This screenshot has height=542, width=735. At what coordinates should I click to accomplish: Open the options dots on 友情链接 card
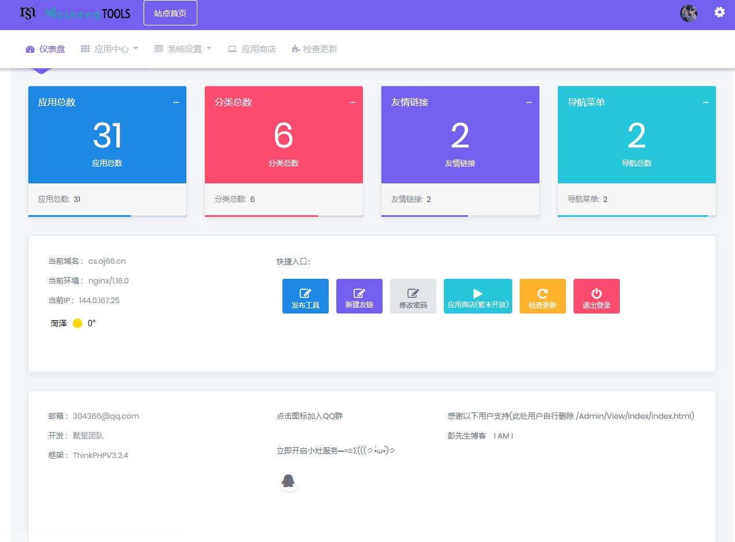529,102
